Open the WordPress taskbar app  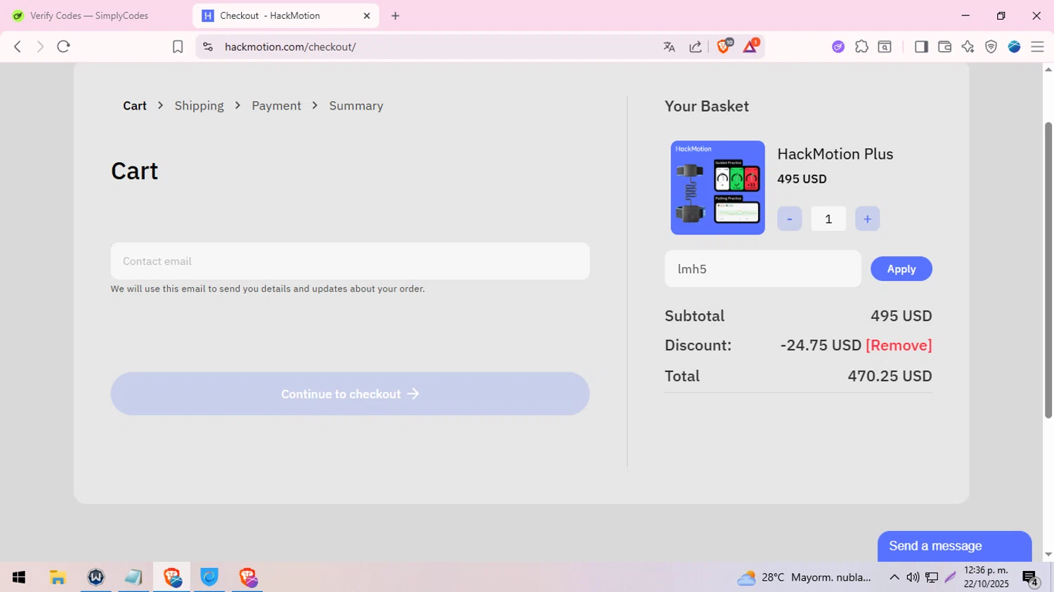click(x=96, y=577)
